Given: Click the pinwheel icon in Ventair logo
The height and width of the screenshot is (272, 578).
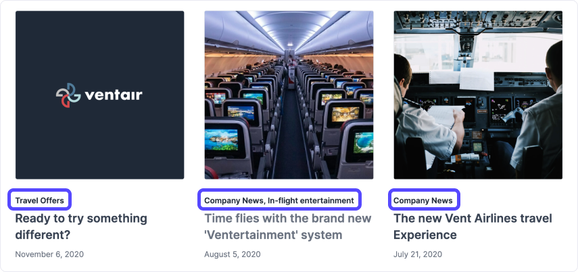Looking at the screenshot, I should pos(68,95).
